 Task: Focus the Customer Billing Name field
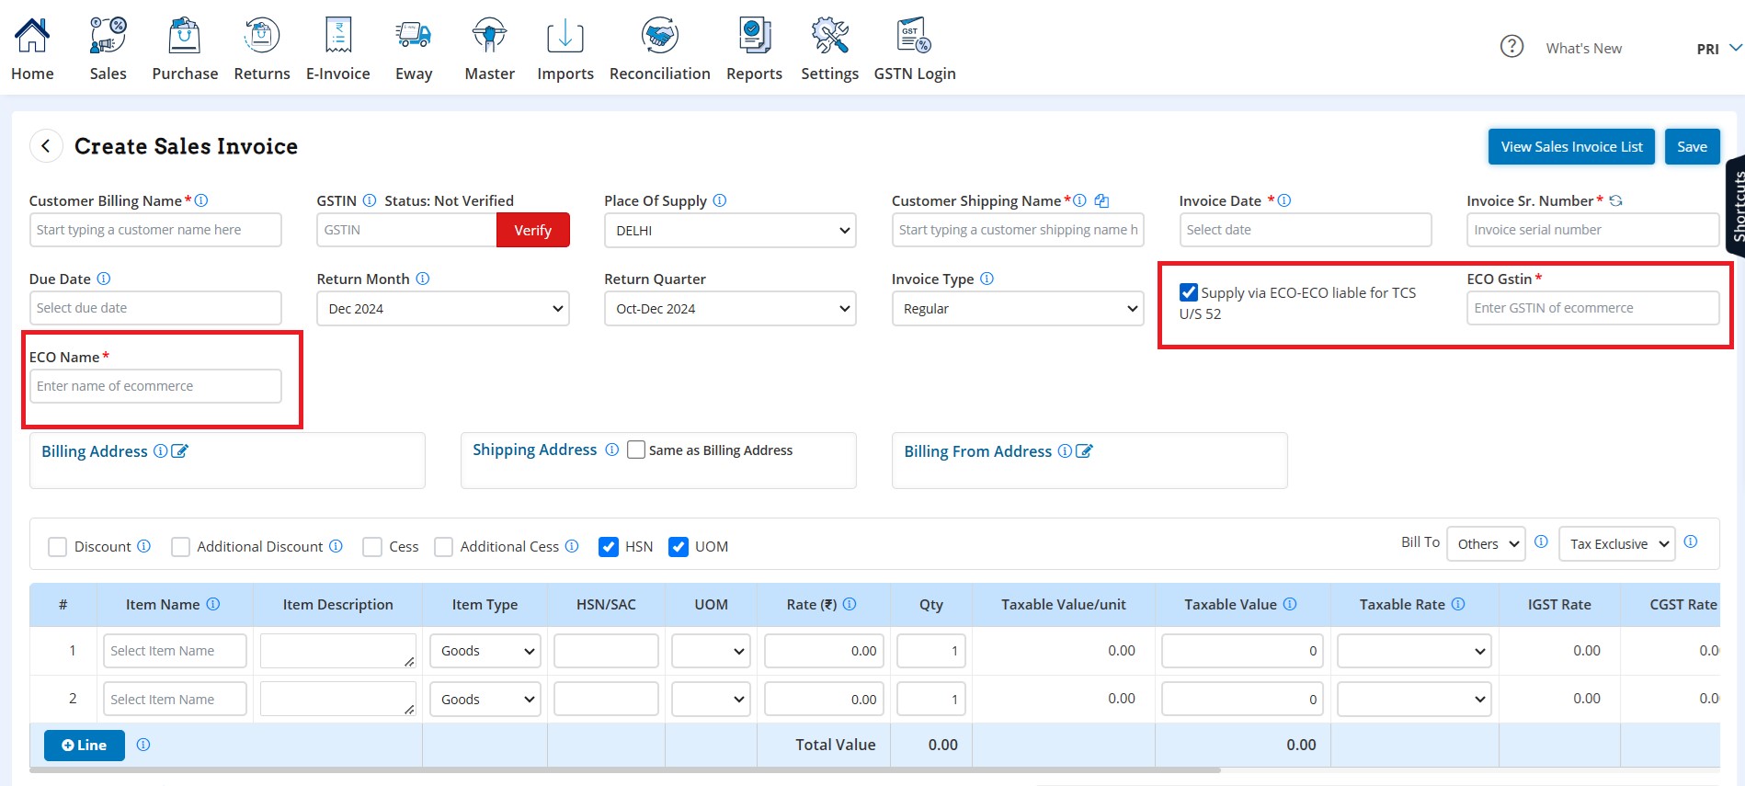[155, 230]
